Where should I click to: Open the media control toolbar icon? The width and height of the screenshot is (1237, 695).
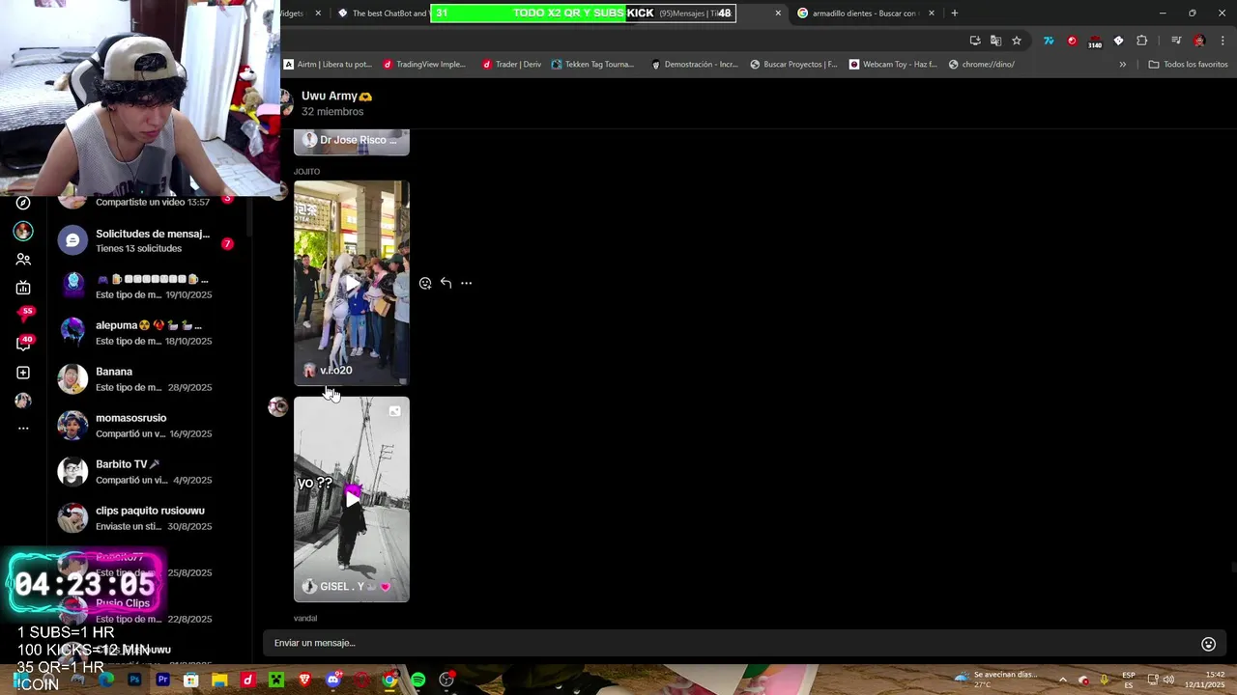coord(1176,41)
